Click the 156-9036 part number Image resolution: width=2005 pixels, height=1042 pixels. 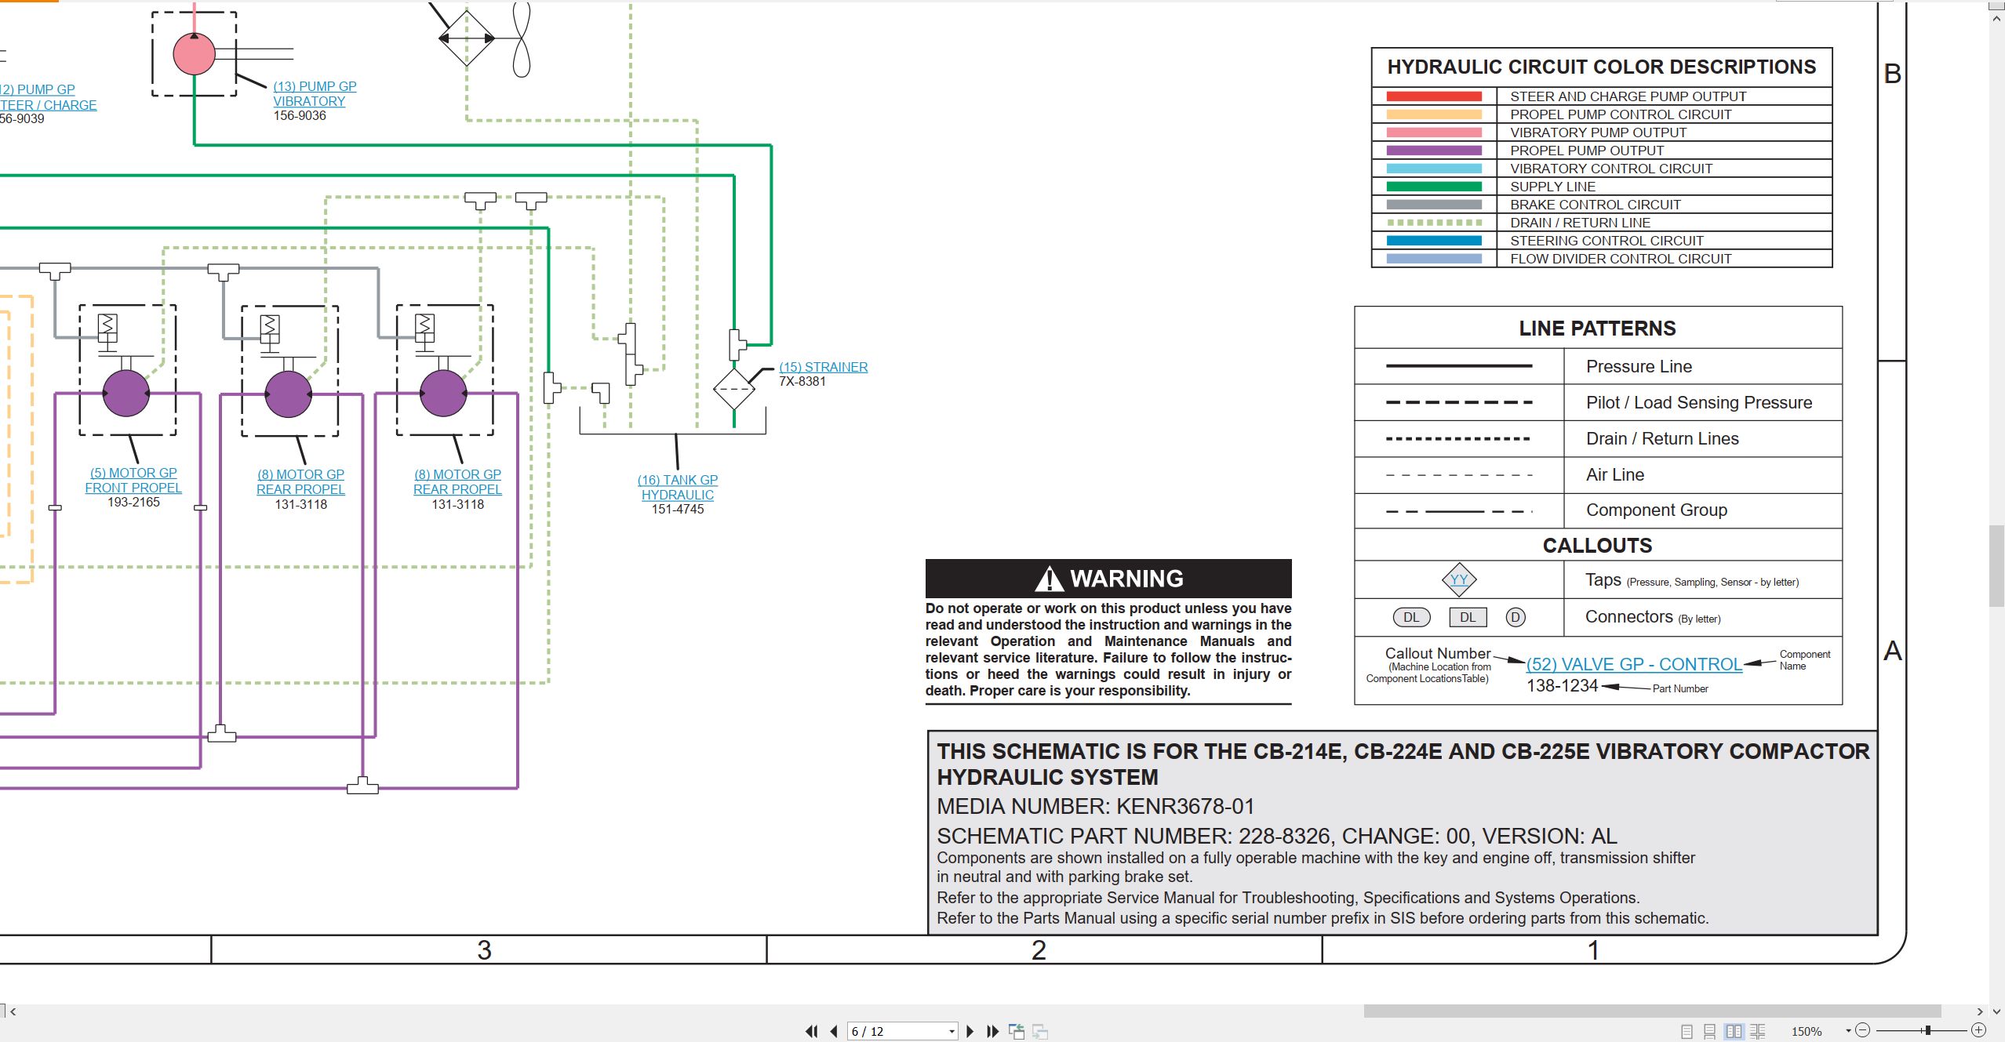[300, 116]
